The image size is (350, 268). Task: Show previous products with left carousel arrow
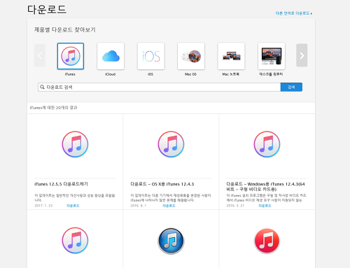tap(40, 55)
